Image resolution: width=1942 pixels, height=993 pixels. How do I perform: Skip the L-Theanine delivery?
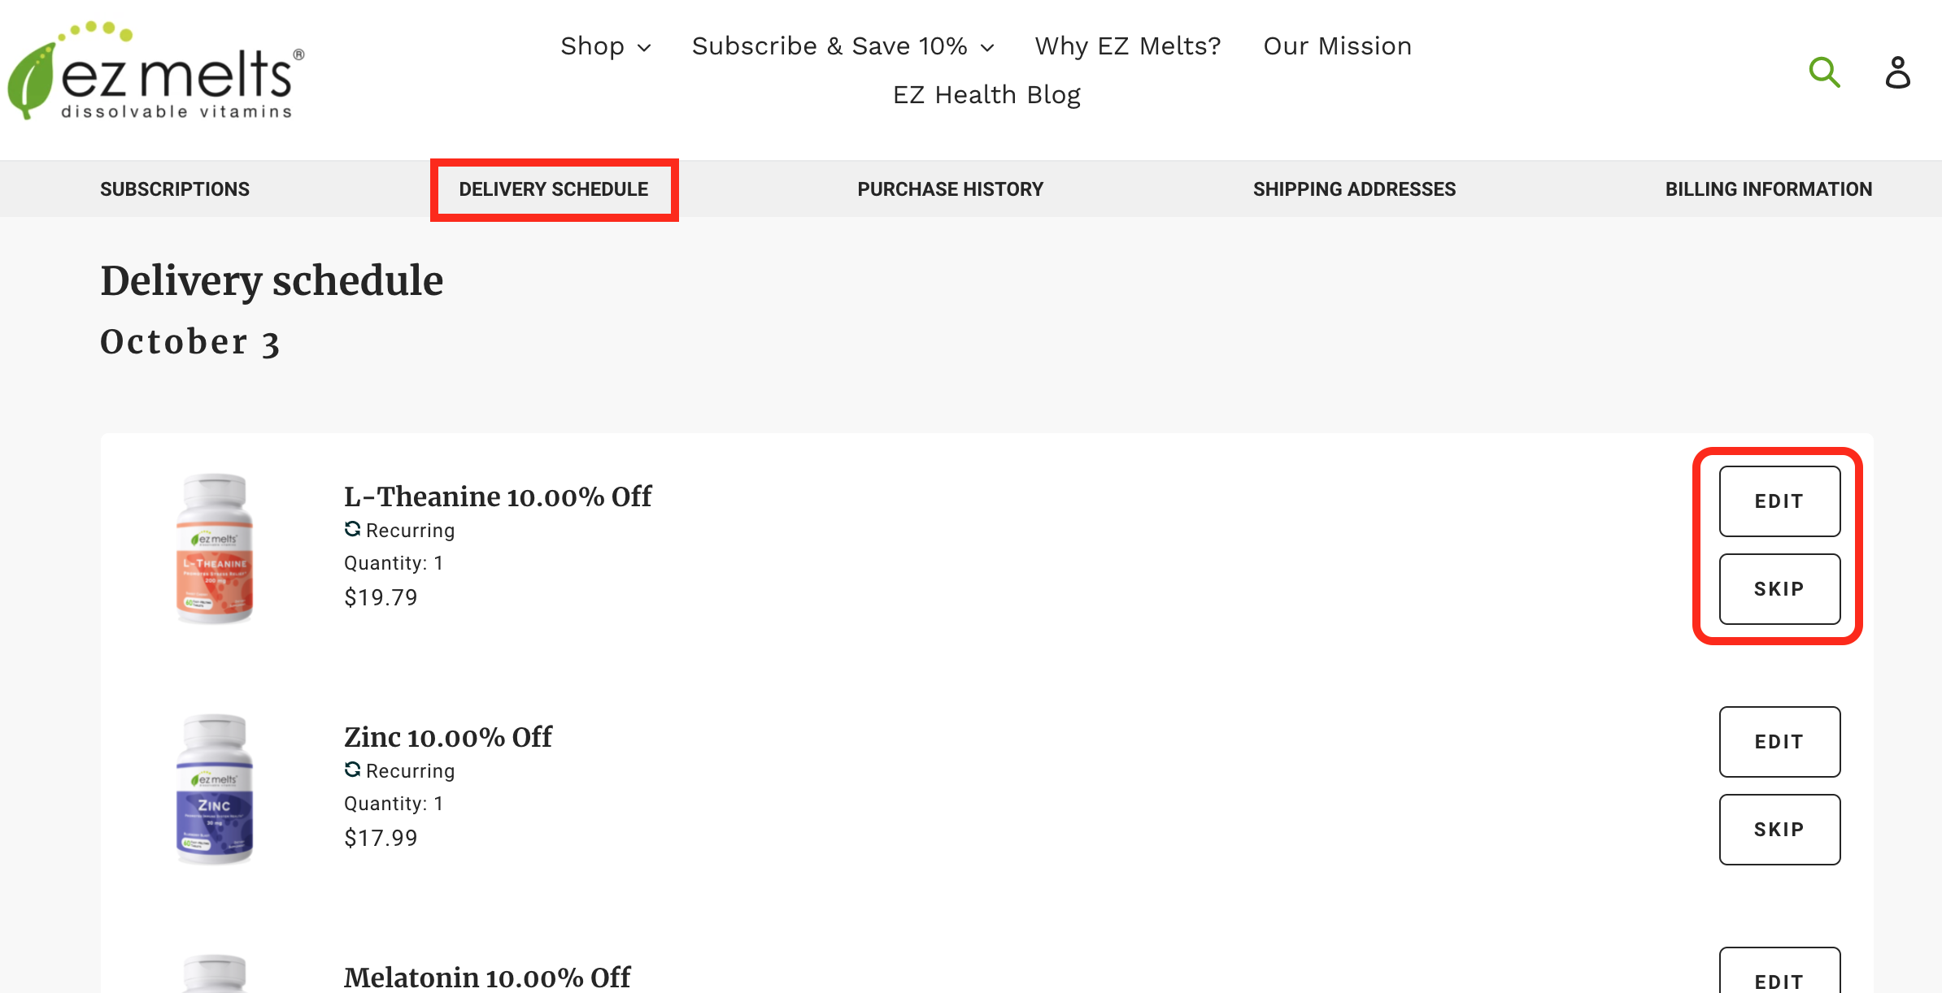pyautogui.click(x=1779, y=589)
